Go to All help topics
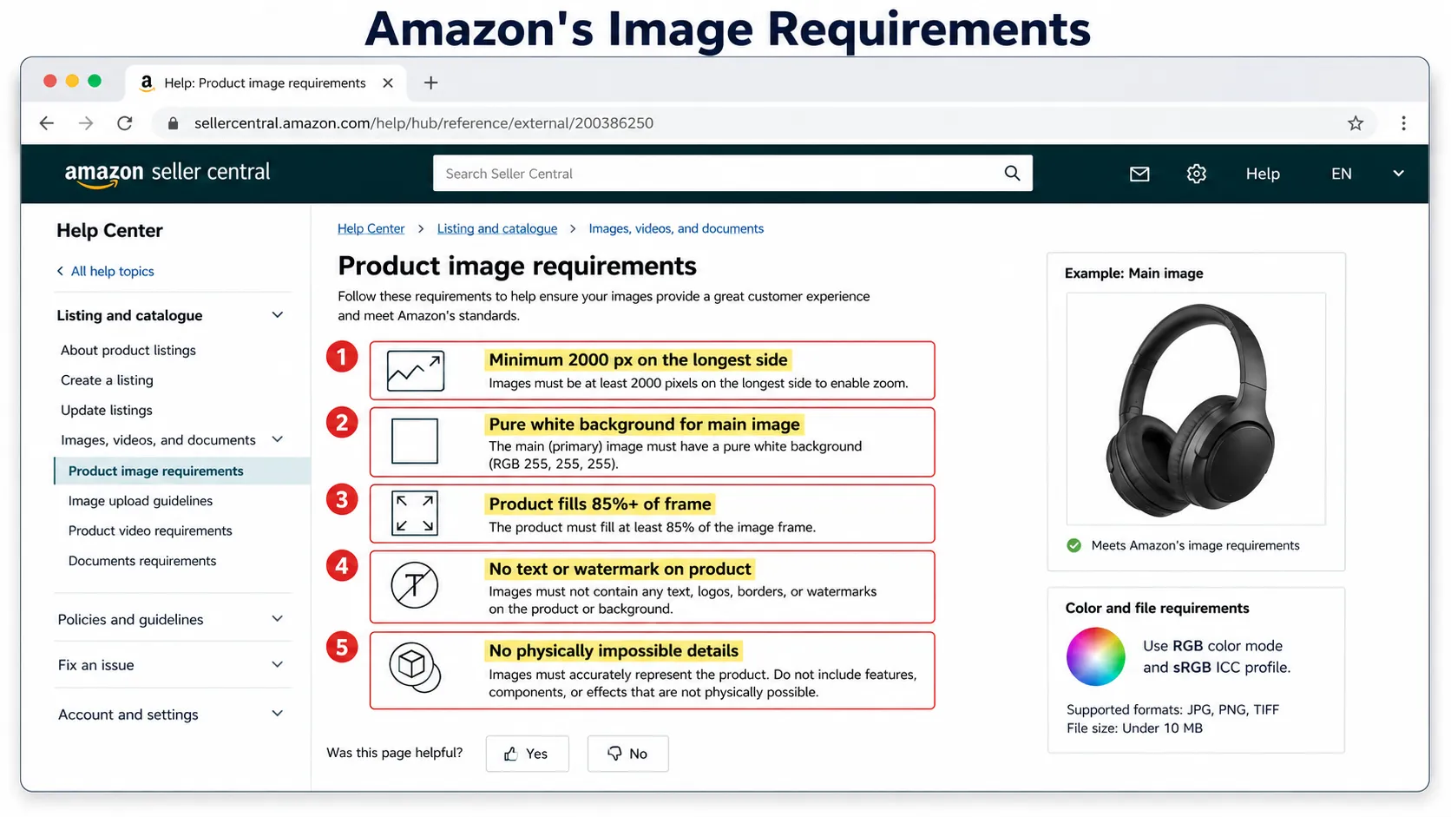The image size is (1451, 817). click(105, 271)
